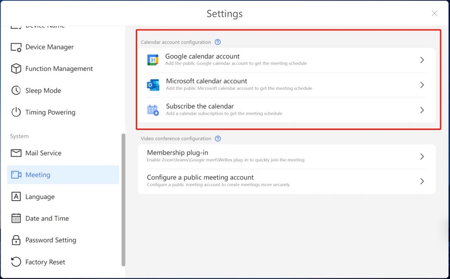Expand the Google calendar account chevron

pyautogui.click(x=422, y=60)
